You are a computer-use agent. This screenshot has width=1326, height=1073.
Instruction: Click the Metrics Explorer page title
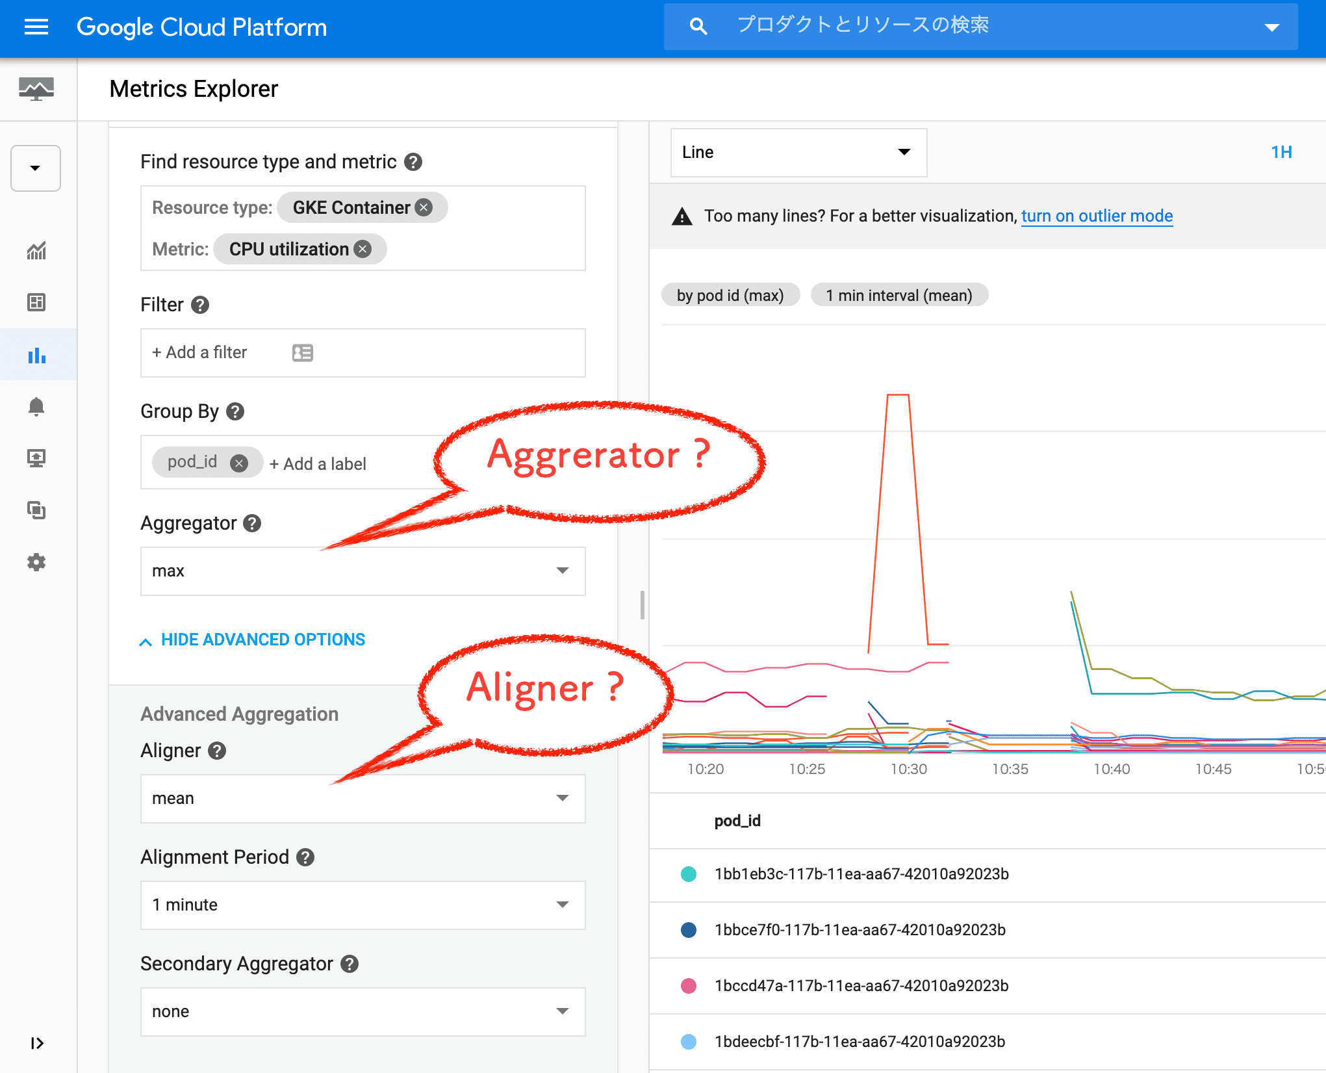pyautogui.click(x=194, y=89)
